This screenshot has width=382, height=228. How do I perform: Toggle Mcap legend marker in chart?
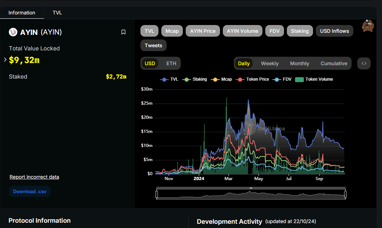[x=215, y=79]
